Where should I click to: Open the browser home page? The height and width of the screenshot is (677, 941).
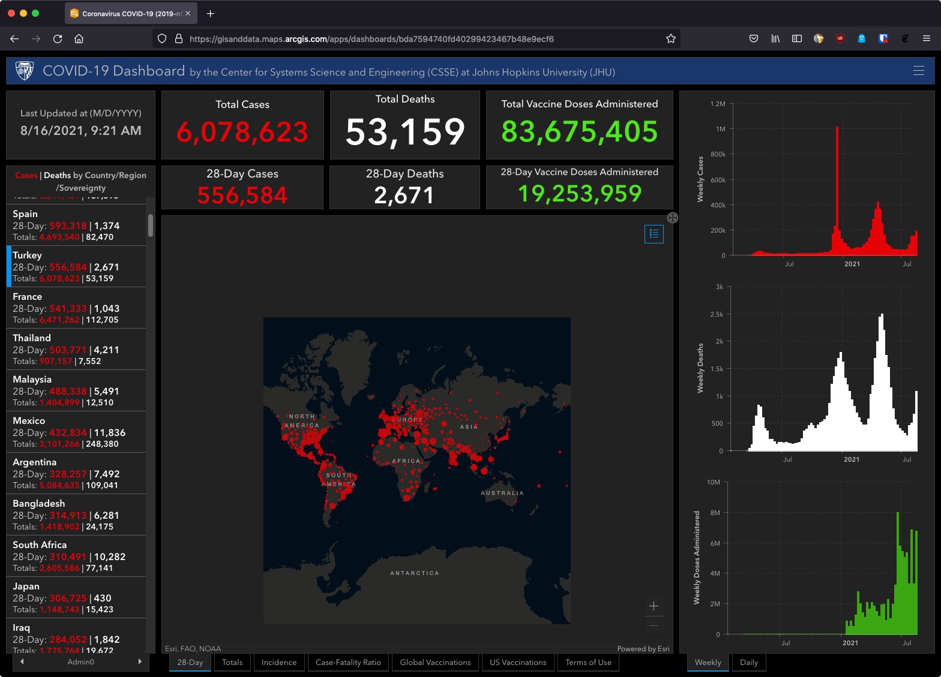(79, 38)
